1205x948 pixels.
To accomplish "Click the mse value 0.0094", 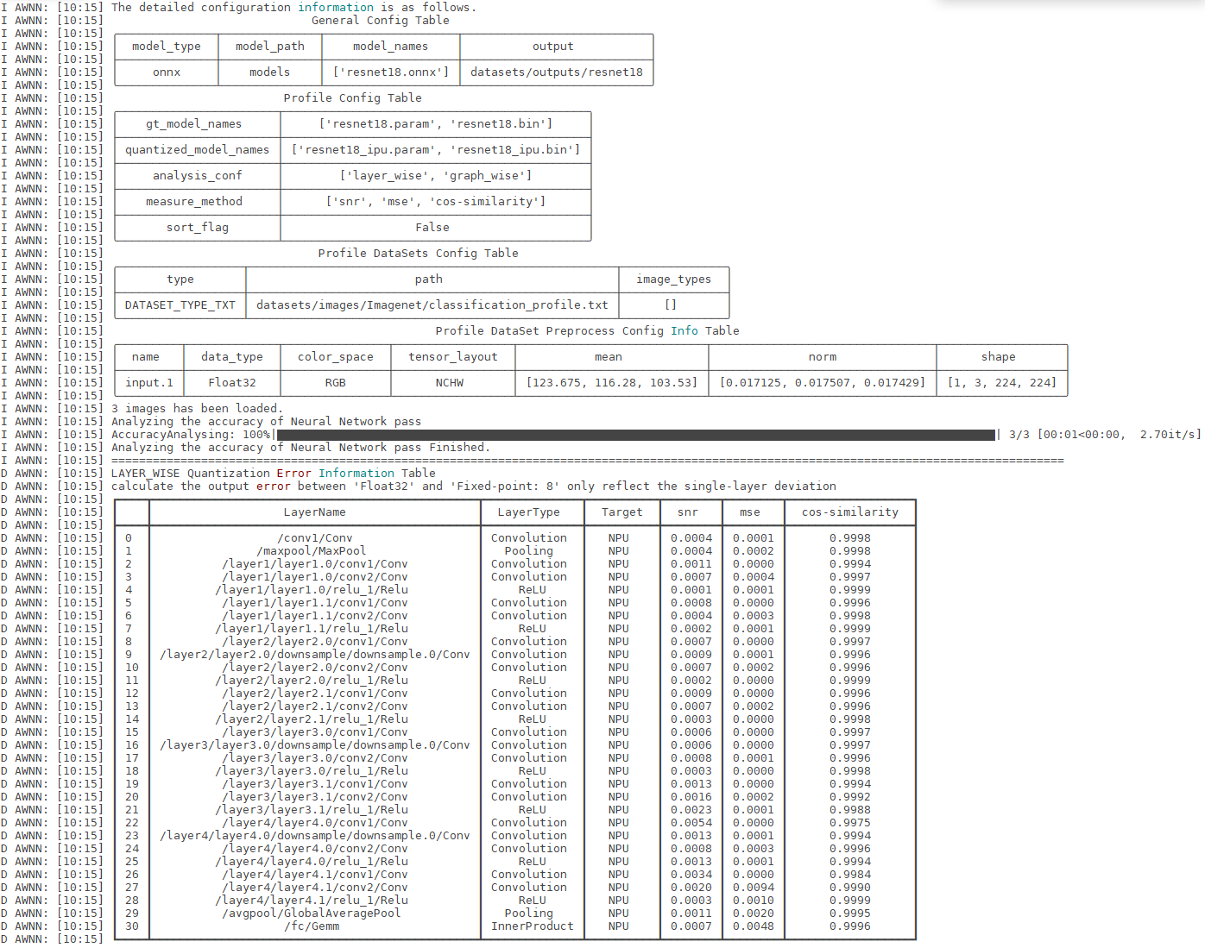I will (754, 888).
